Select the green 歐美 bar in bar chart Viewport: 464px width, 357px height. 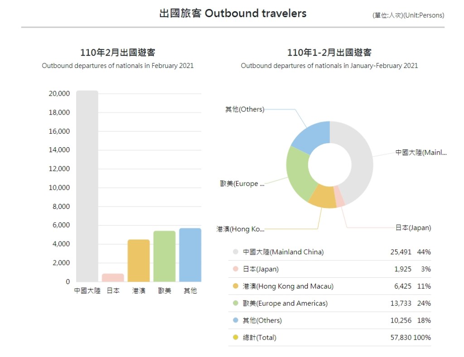(x=164, y=256)
